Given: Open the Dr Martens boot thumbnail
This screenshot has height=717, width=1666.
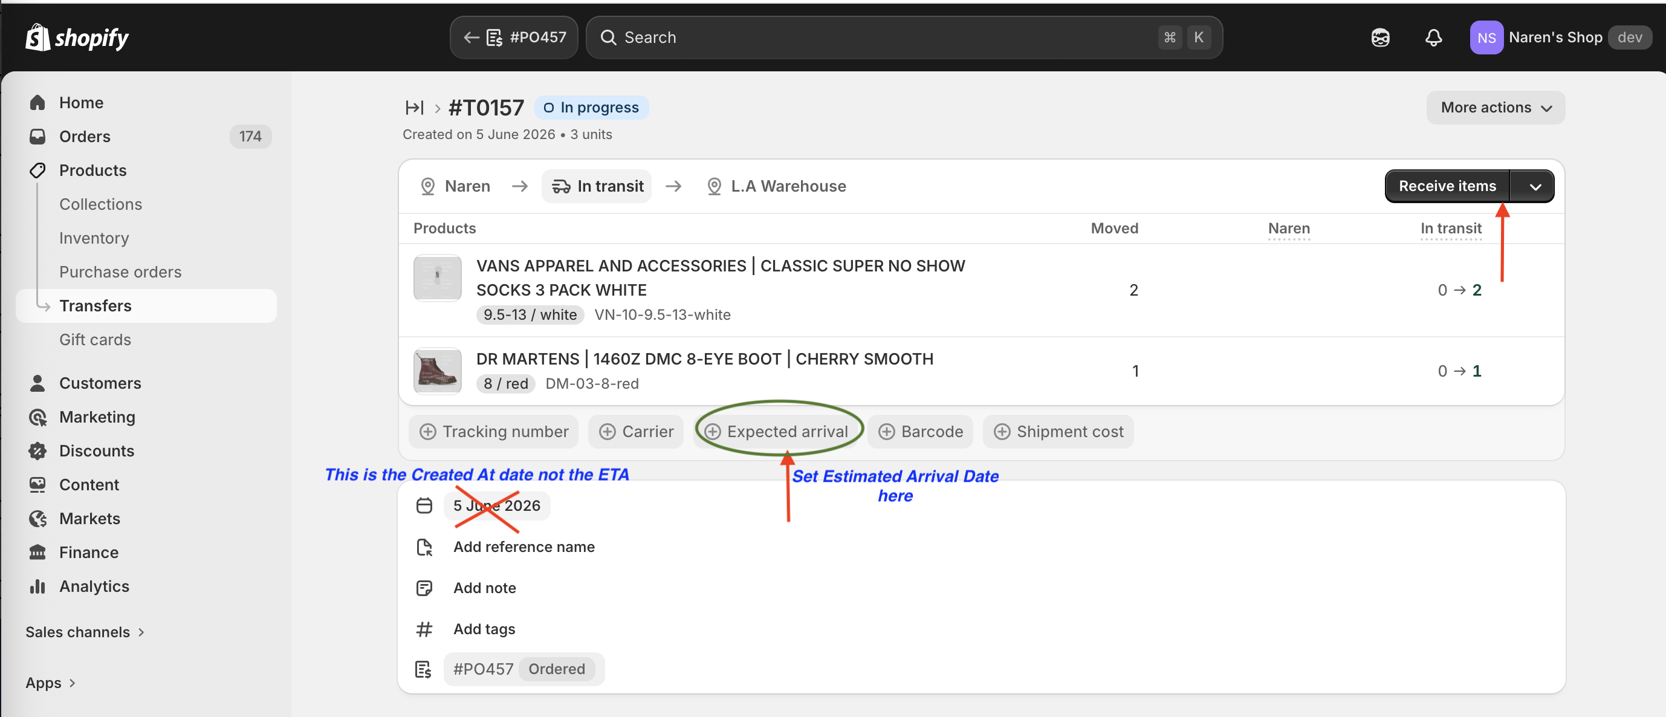Looking at the screenshot, I should click(438, 371).
